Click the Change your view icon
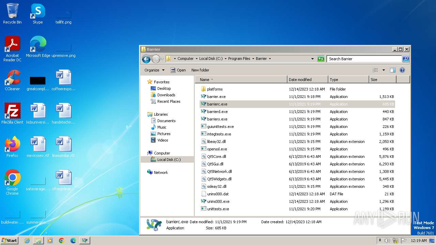Viewport: 436px width, 245px height. (x=375, y=70)
